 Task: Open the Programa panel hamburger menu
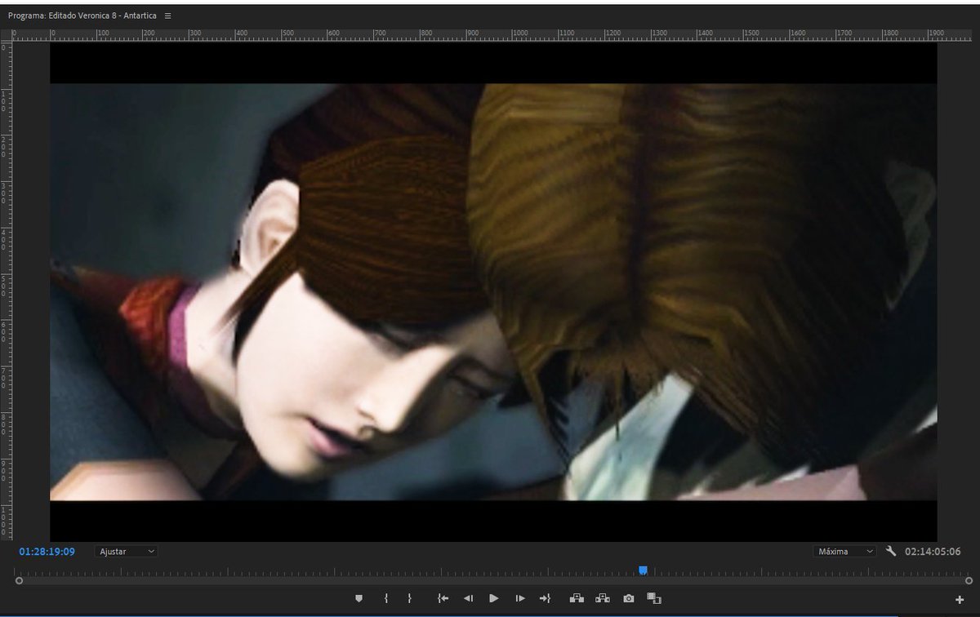[168, 16]
